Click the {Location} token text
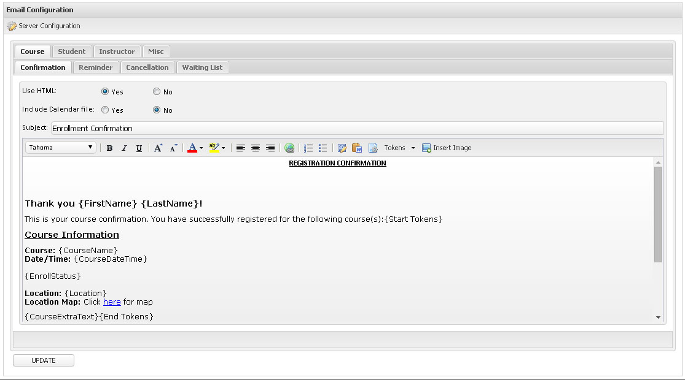The image size is (685, 380). coord(85,294)
